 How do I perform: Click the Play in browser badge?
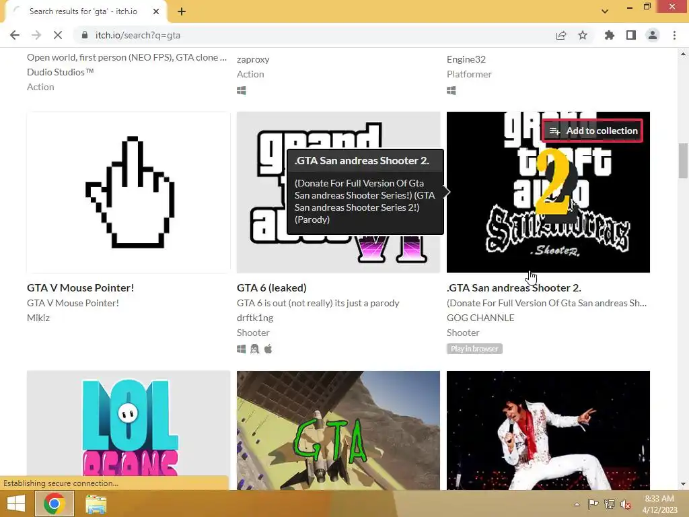pos(474,349)
